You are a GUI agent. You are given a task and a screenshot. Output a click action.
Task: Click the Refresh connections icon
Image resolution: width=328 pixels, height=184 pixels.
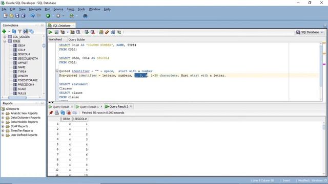14,32
